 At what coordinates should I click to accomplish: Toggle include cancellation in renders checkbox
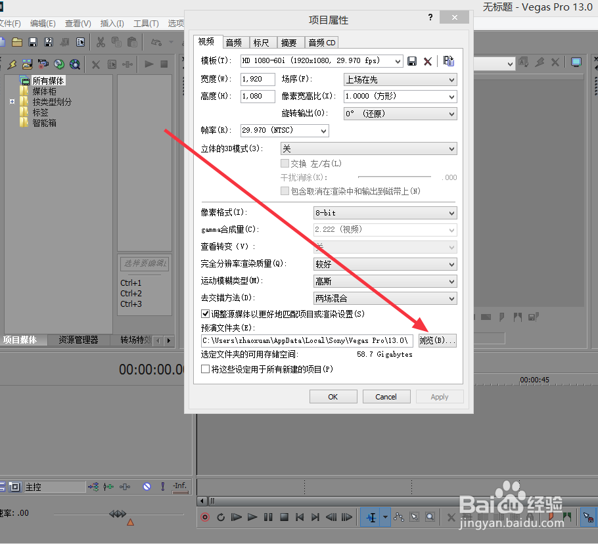[x=285, y=191]
